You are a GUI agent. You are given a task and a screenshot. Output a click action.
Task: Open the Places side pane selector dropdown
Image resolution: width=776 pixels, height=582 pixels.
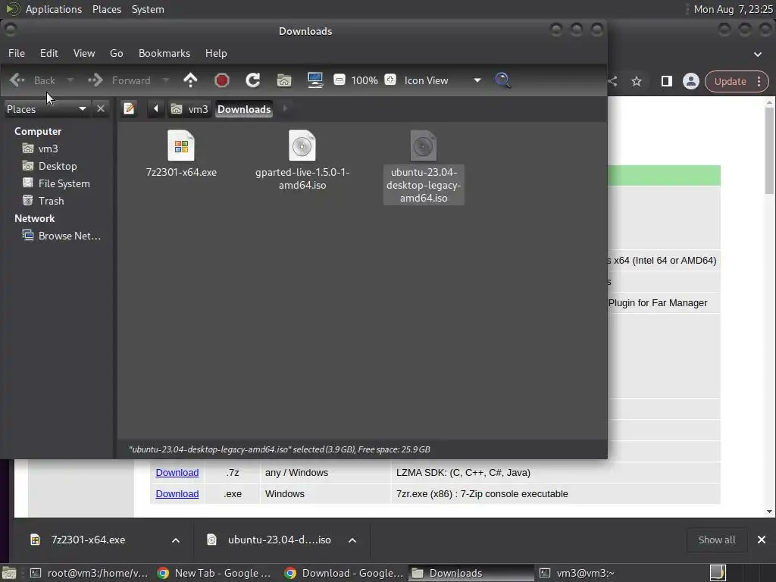(x=46, y=109)
